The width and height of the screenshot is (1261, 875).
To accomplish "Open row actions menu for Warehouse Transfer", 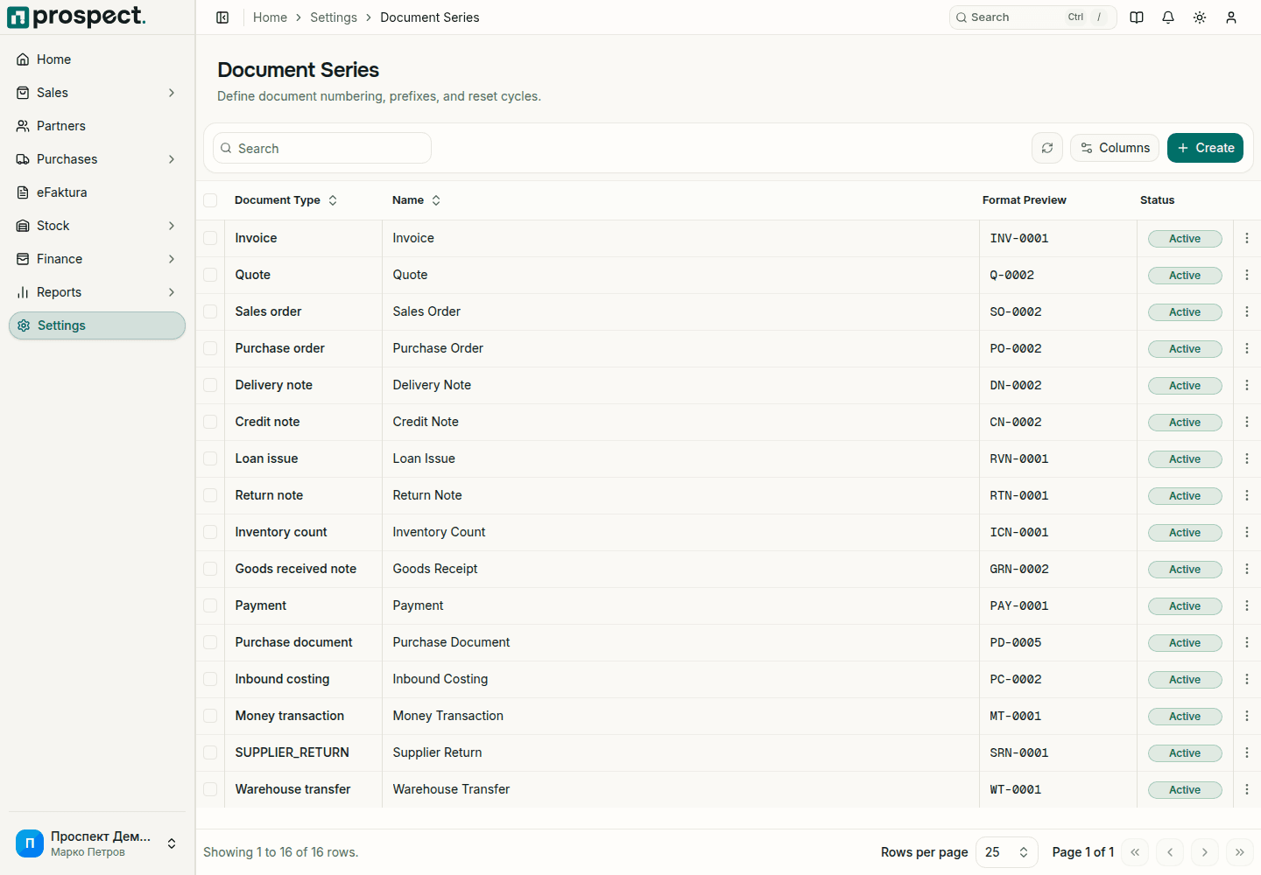I will click(1247, 789).
